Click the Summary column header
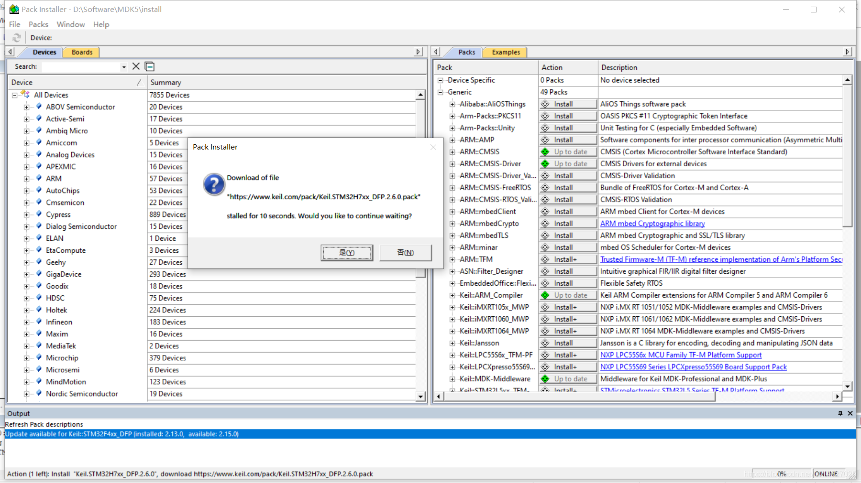This screenshot has width=861, height=483. pyautogui.click(x=286, y=82)
